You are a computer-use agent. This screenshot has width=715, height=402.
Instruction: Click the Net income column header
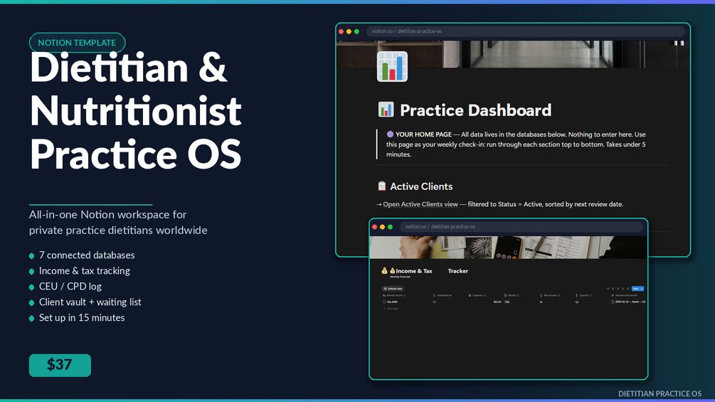pos(551,295)
